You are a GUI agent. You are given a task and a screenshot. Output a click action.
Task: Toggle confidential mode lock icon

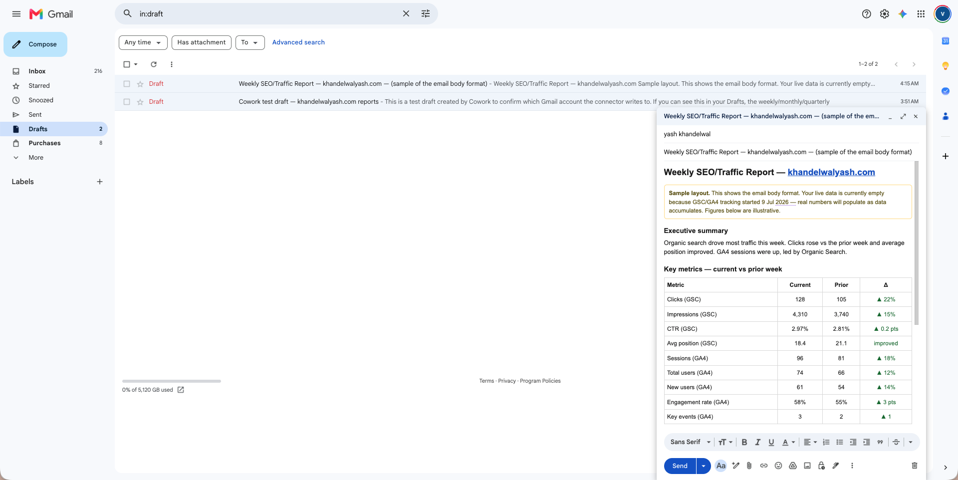(x=821, y=466)
